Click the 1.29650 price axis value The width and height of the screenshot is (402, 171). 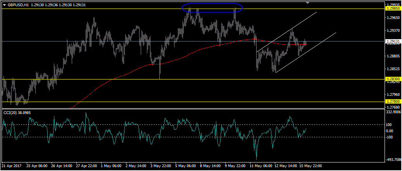point(393,18)
